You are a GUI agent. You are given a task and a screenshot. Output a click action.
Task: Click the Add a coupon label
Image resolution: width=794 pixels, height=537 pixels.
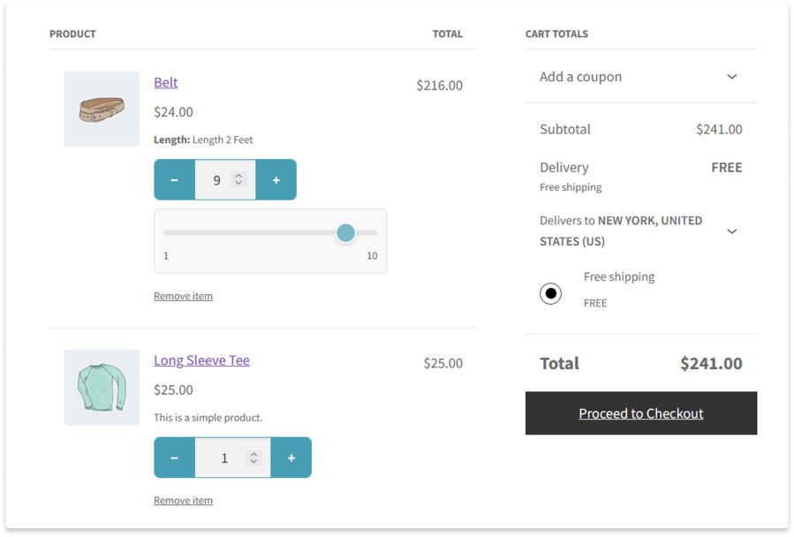click(x=580, y=77)
